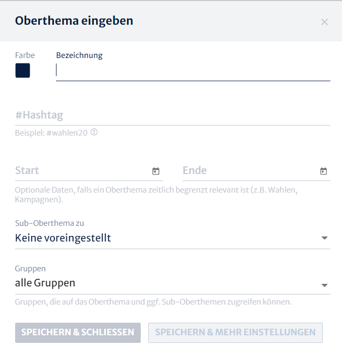Viewport: 342px width, 359px height.
Task: Focus the Bezeichnung text field
Action: tap(193, 71)
